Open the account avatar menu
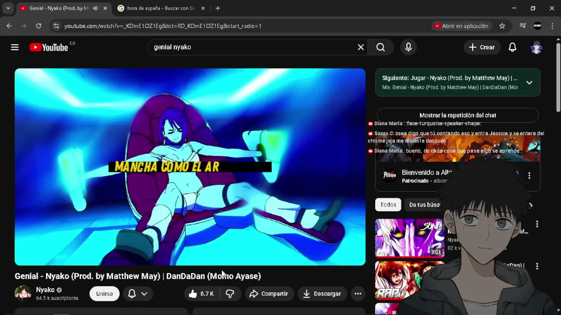The height and width of the screenshot is (315, 561). tap(536, 47)
